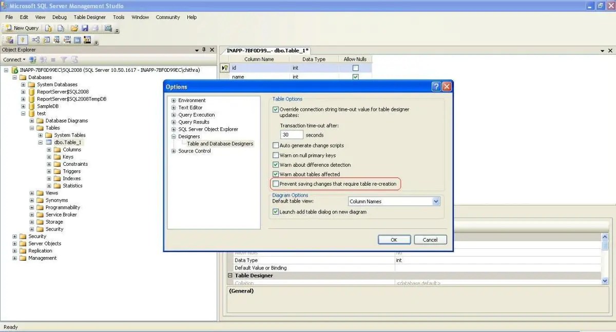Click the OK button in Options dialog

point(394,239)
